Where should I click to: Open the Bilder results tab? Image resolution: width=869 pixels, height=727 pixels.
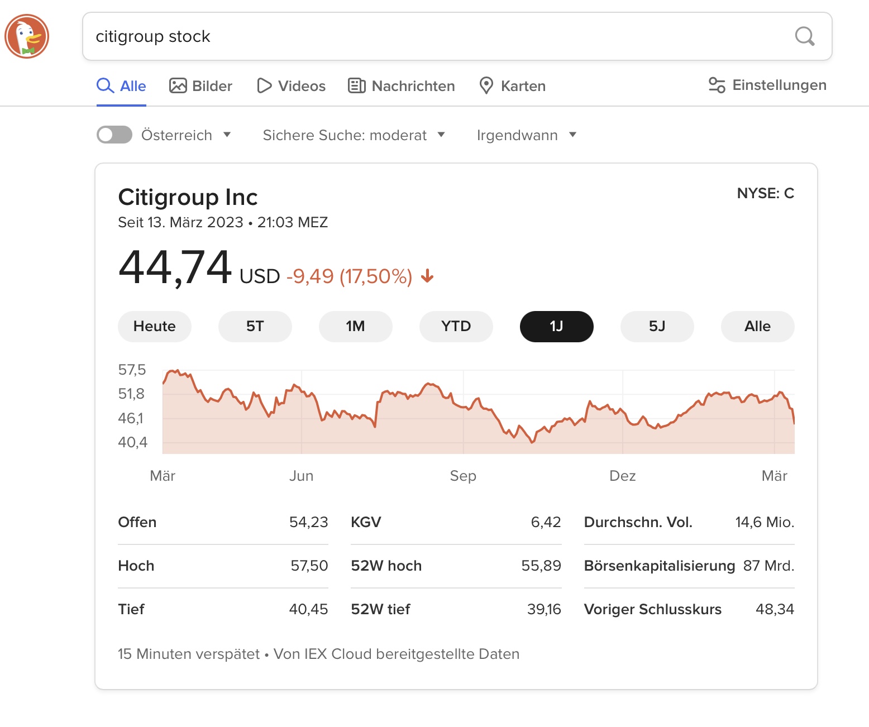click(200, 86)
